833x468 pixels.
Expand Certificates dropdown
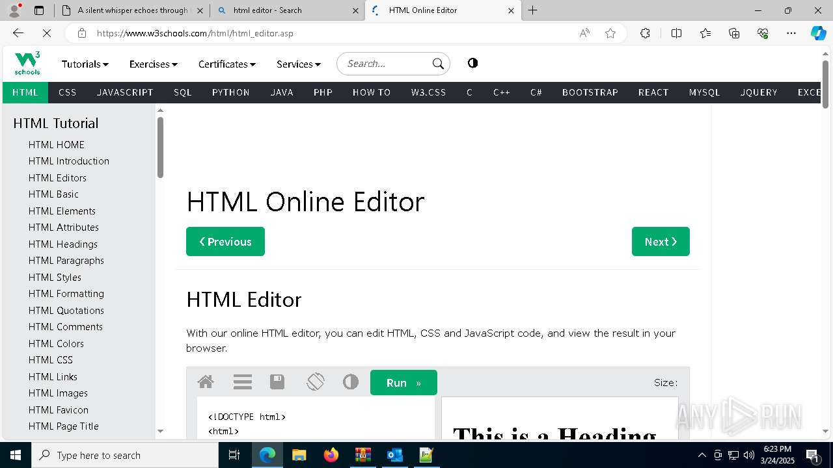pyautogui.click(x=226, y=64)
